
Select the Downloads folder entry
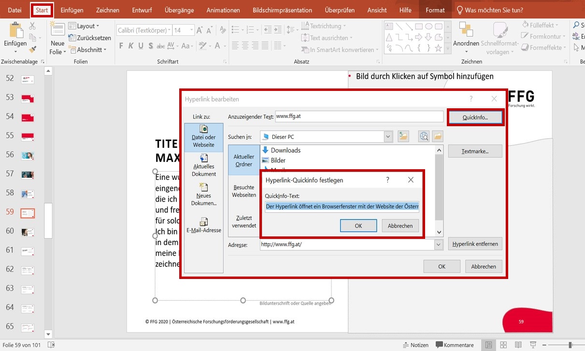281,150
